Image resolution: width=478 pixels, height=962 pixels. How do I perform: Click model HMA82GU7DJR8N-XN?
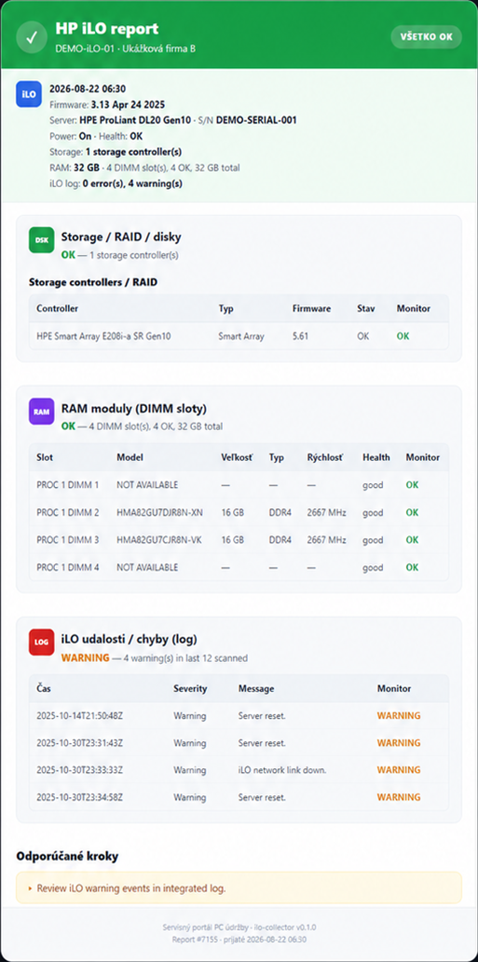(159, 513)
